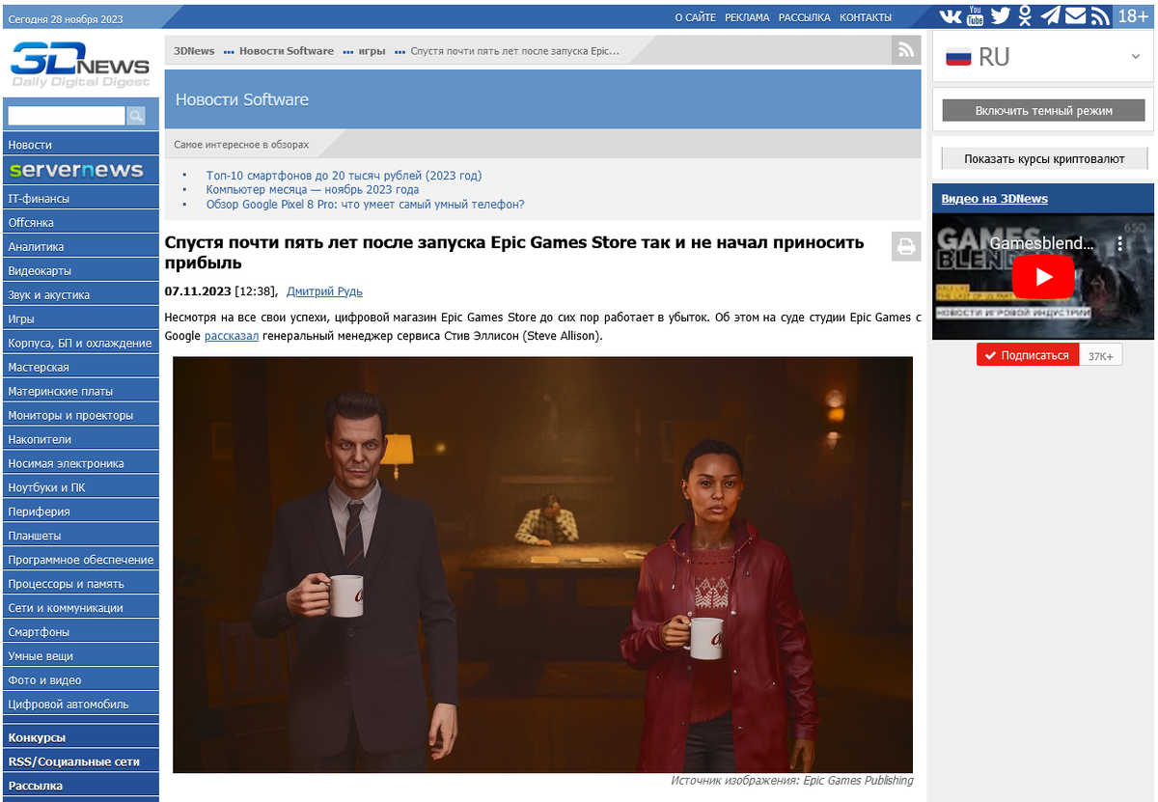The height and width of the screenshot is (802, 1158).
Task: Select Аналитика in sidebar
Action: tap(80, 246)
